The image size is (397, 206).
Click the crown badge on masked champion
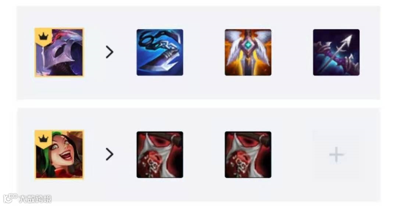pyautogui.click(x=43, y=37)
